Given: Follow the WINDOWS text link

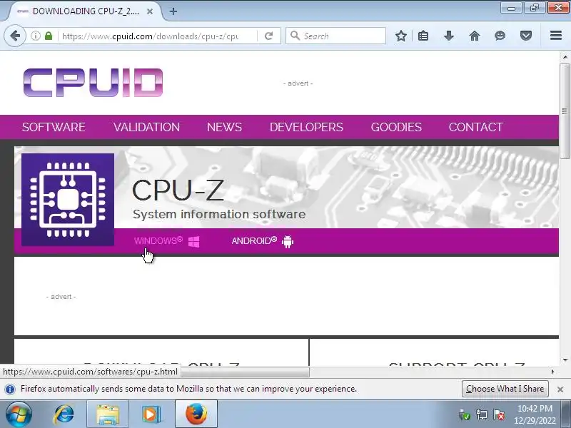Looking at the screenshot, I should [158, 241].
